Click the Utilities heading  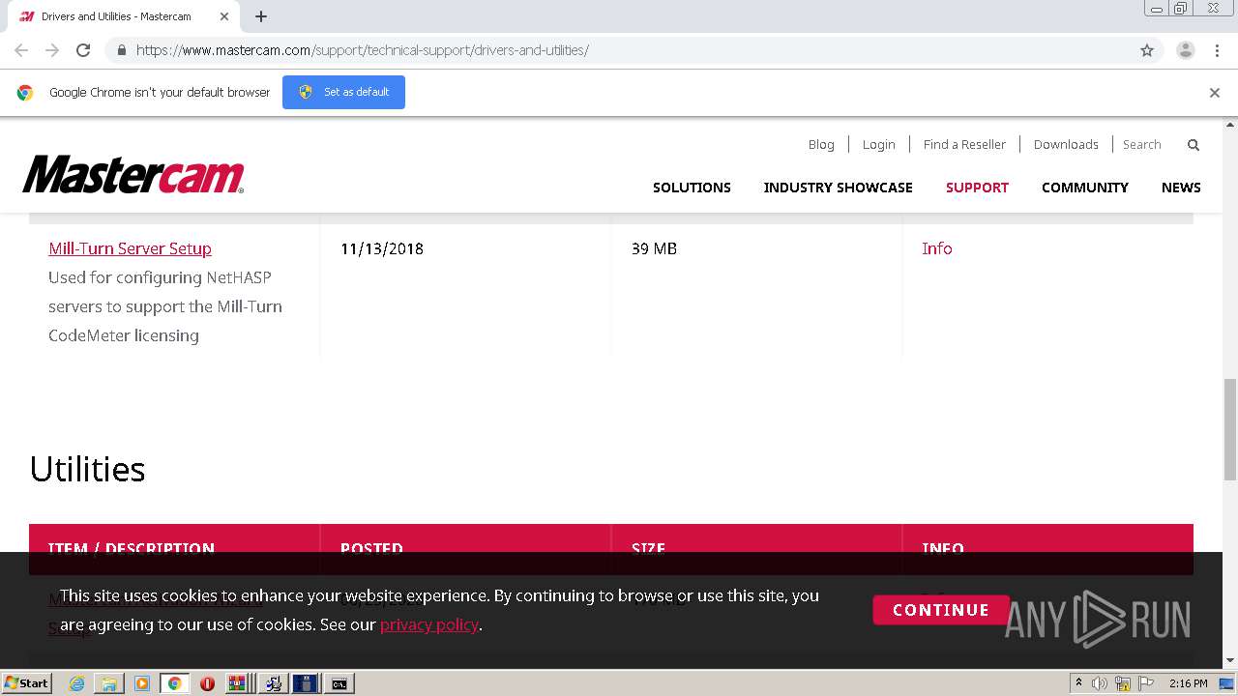[x=87, y=469]
